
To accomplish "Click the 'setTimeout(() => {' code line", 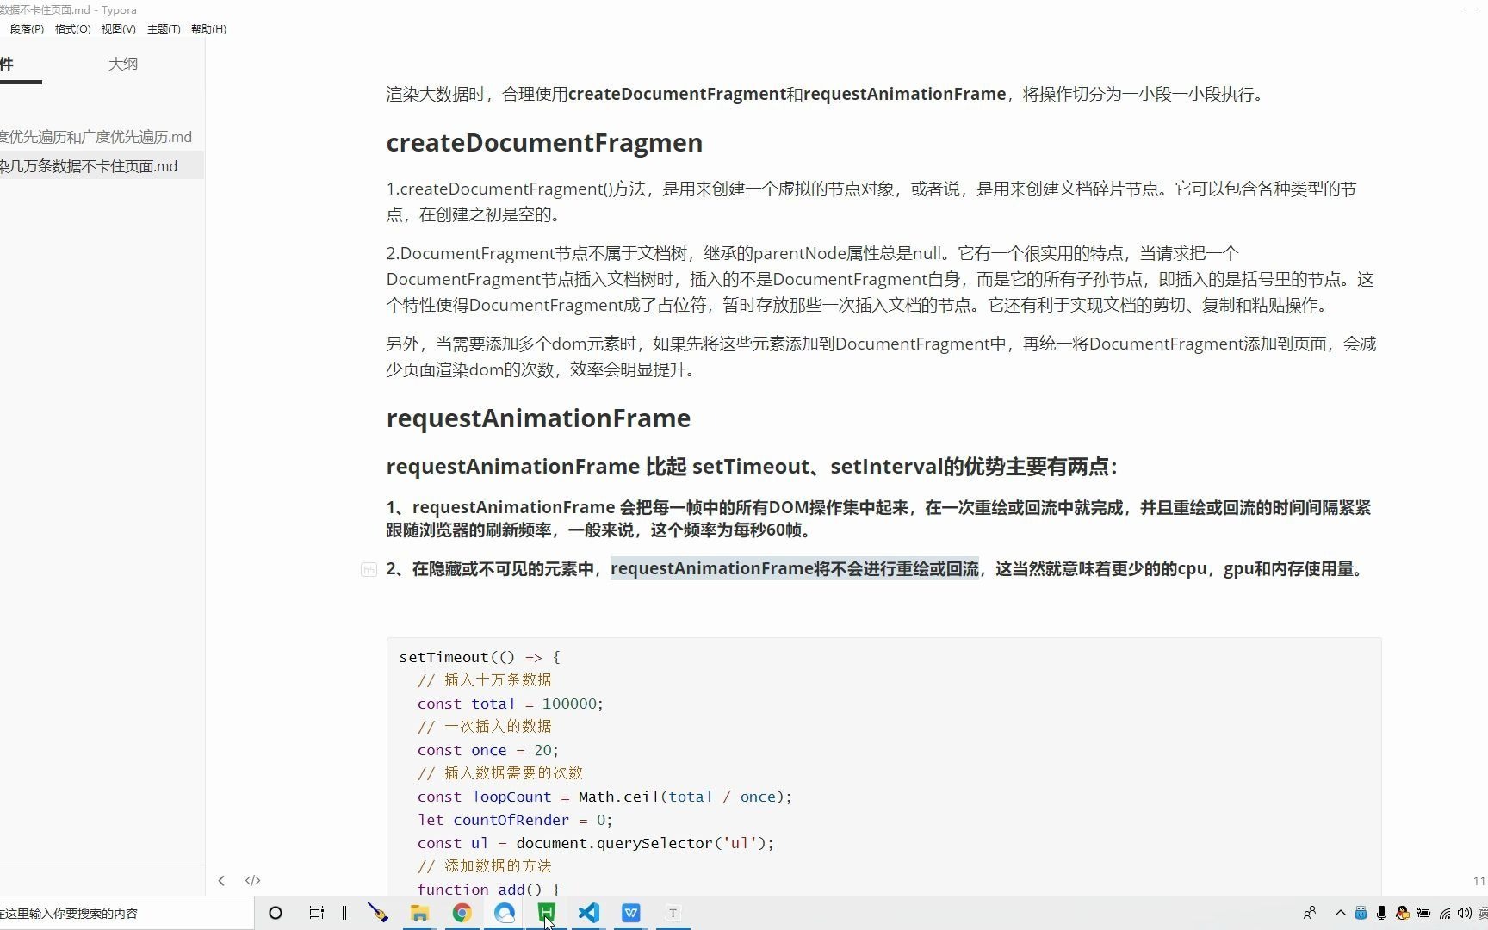I will coord(480,657).
